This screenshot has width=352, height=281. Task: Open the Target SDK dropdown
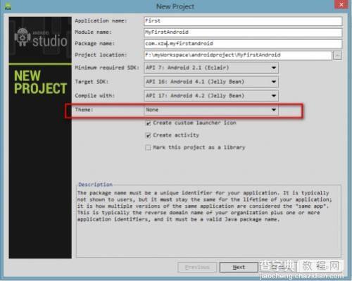pyautogui.click(x=211, y=82)
